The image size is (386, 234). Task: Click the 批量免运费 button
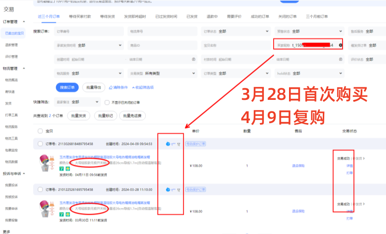pyautogui.click(x=132, y=116)
